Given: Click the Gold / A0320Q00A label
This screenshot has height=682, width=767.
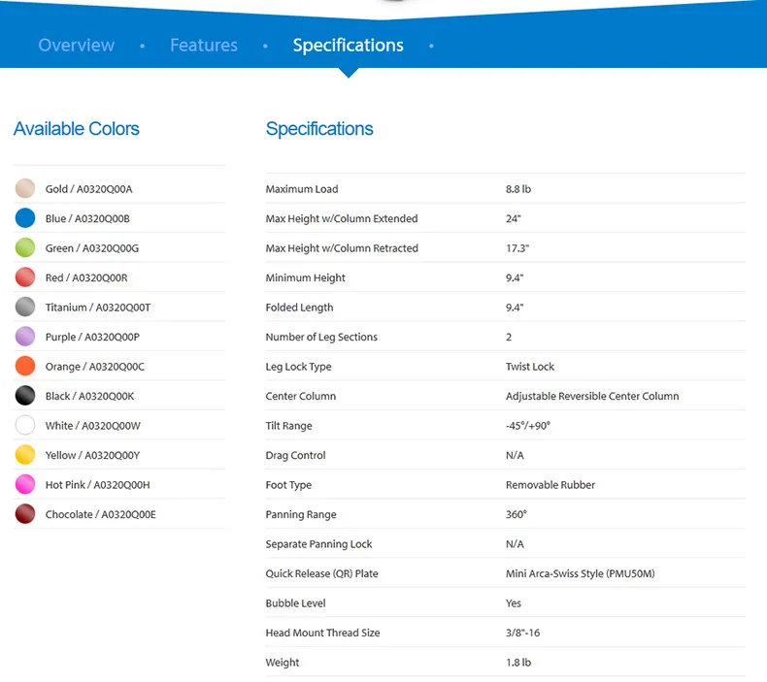Looking at the screenshot, I should pyautogui.click(x=88, y=189).
